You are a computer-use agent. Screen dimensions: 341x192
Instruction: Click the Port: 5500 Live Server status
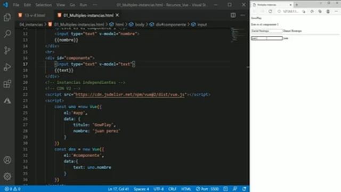tap(207, 189)
